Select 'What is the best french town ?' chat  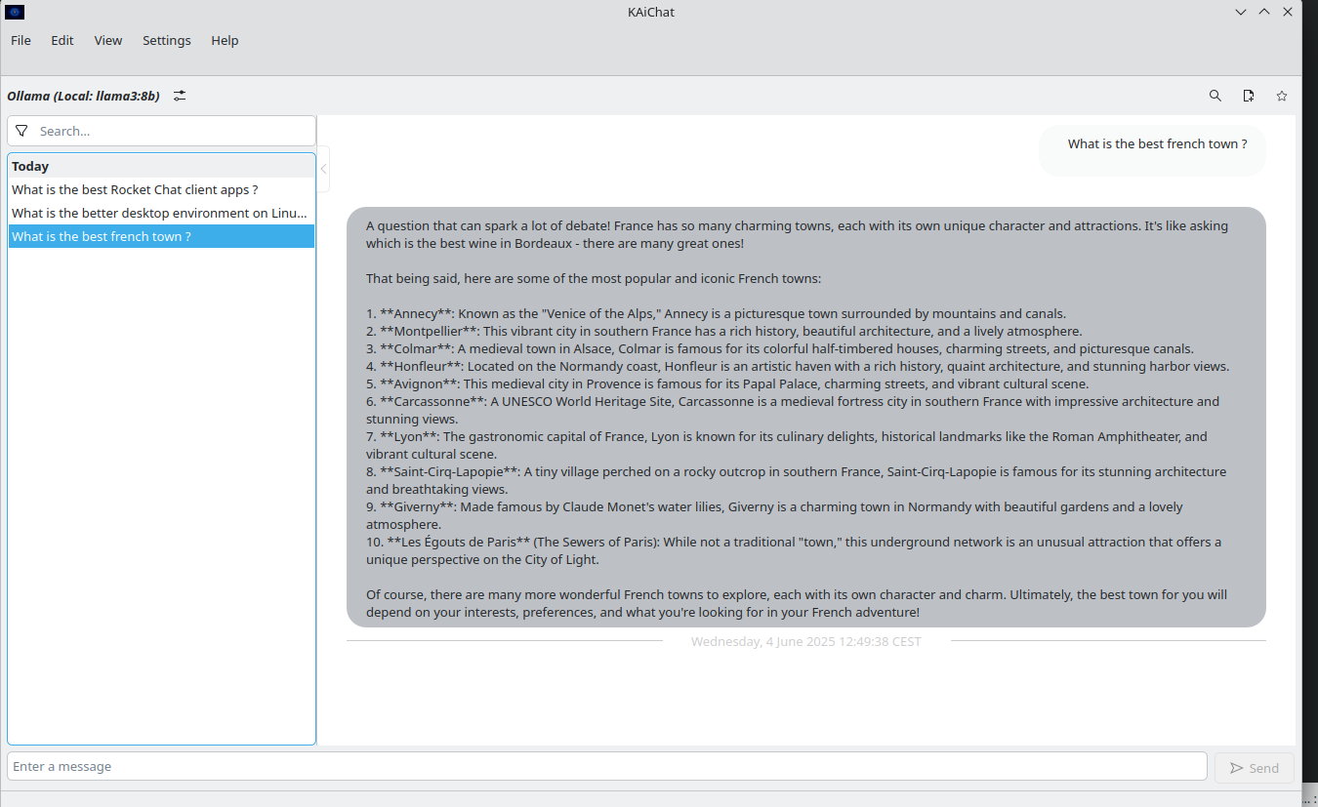click(x=161, y=236)
